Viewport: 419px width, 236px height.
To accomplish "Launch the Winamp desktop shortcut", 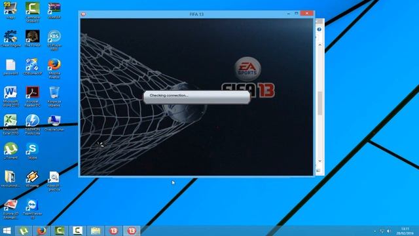I will coord(33,179).
